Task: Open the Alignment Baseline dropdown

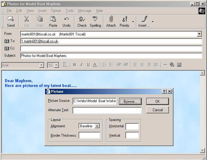Action: (x=97, y=126)
